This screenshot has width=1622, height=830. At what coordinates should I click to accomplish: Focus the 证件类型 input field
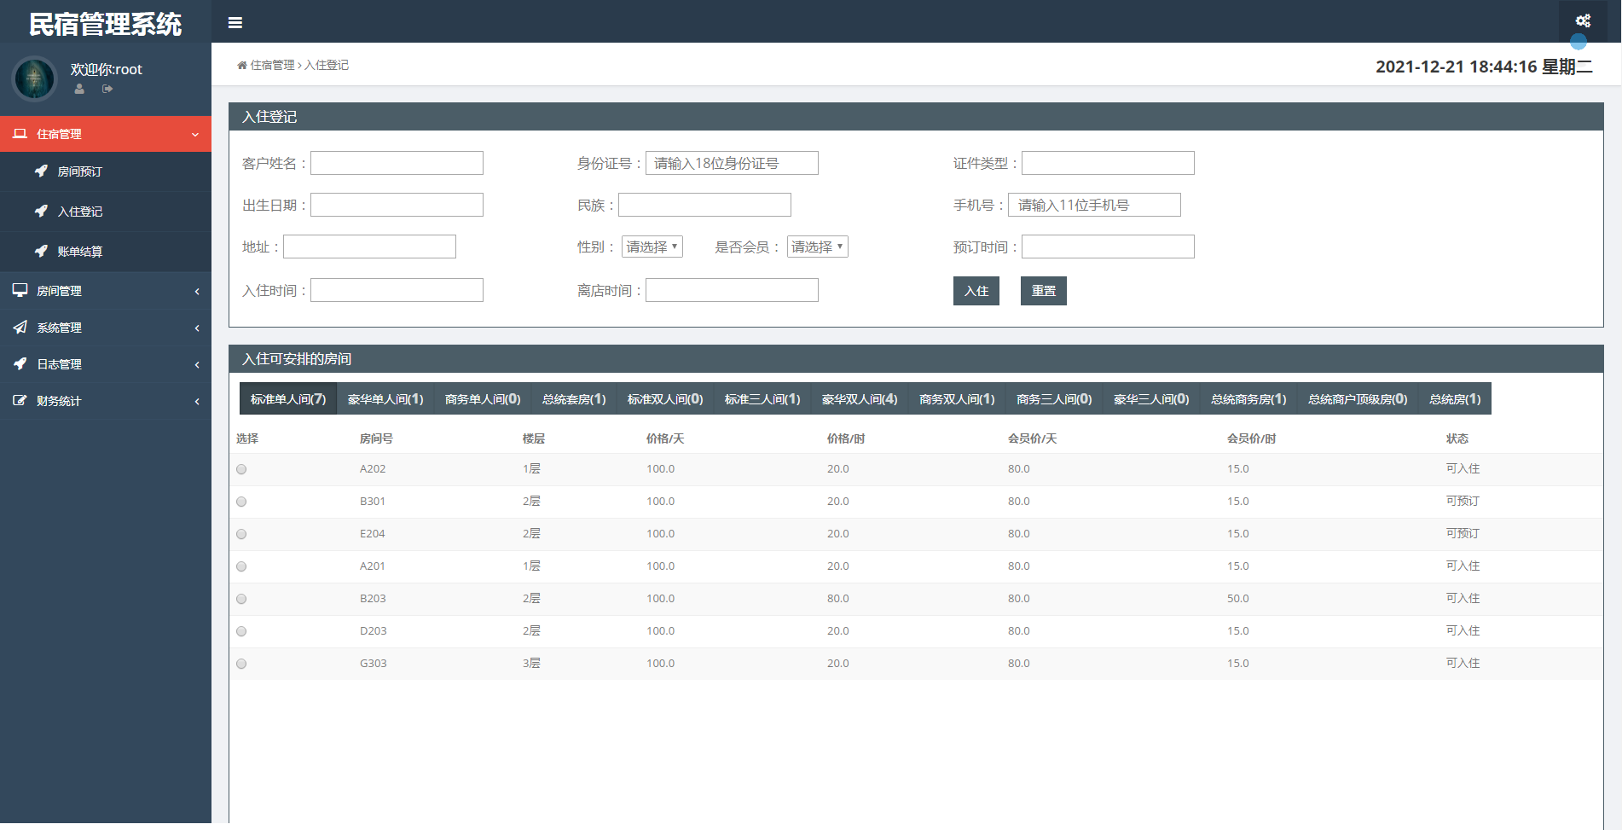[x=1108, y=163]
